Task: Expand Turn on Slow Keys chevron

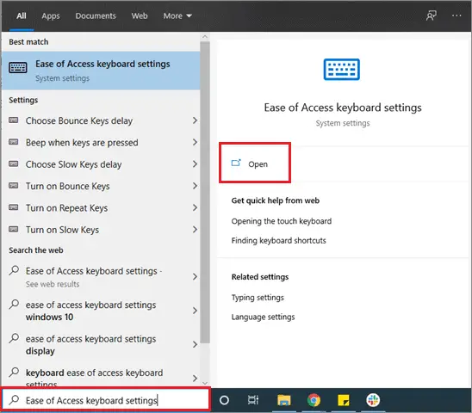Action: (195, 230)
